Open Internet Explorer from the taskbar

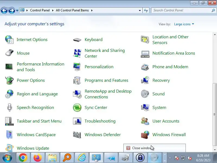tap(82, 158)
